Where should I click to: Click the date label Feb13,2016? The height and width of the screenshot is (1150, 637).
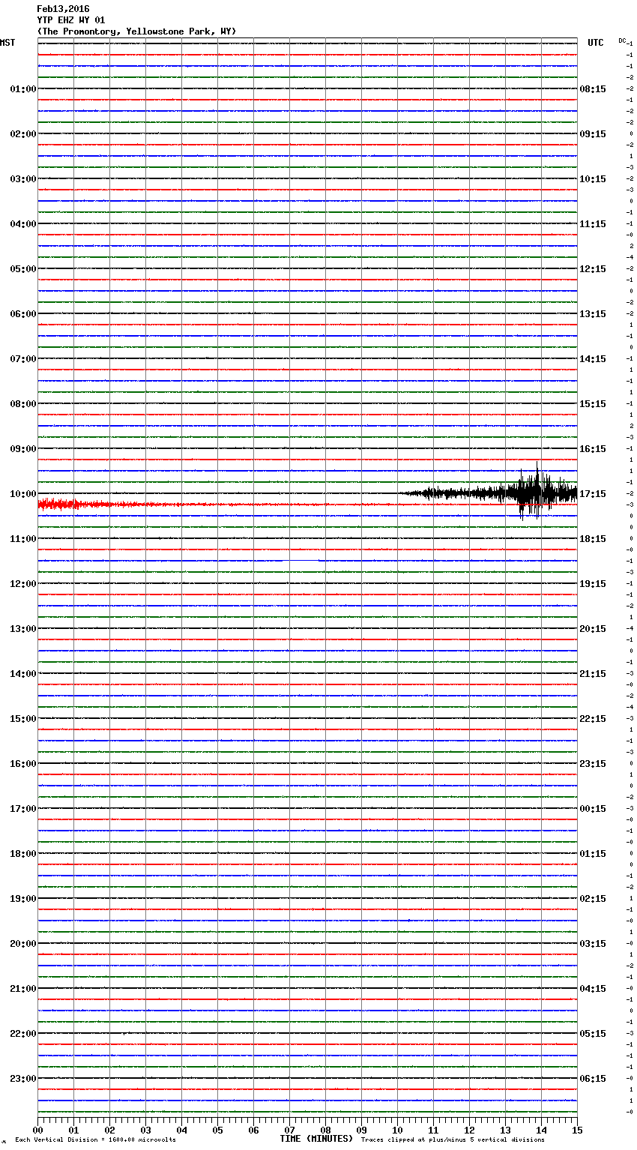tap(63, 9)
